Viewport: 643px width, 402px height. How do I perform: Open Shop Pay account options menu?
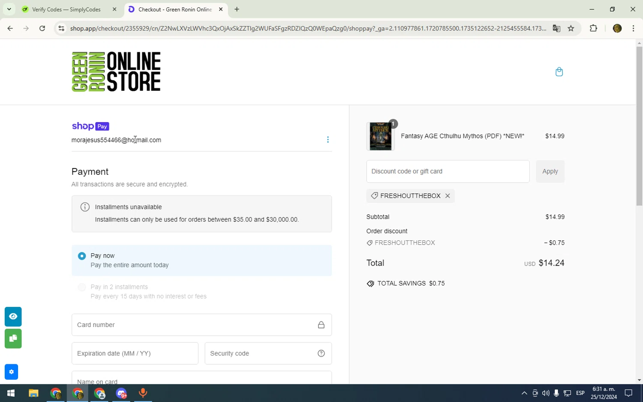[x=328, y=140]
